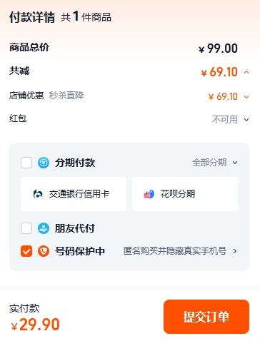Click the arrow next to 匿名购买 text
The height and width of the screenshot is (341, 260).
(235, 251)
